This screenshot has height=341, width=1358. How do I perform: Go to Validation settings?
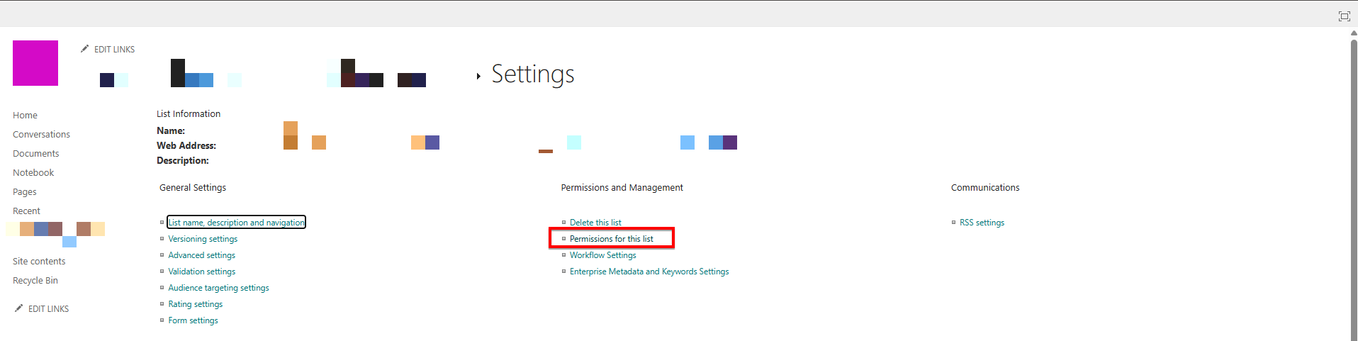(201, 272)
